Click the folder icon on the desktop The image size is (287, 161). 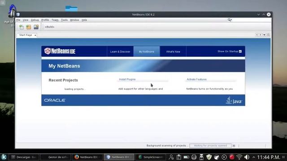pyautogui.click(x=71, y=8)
